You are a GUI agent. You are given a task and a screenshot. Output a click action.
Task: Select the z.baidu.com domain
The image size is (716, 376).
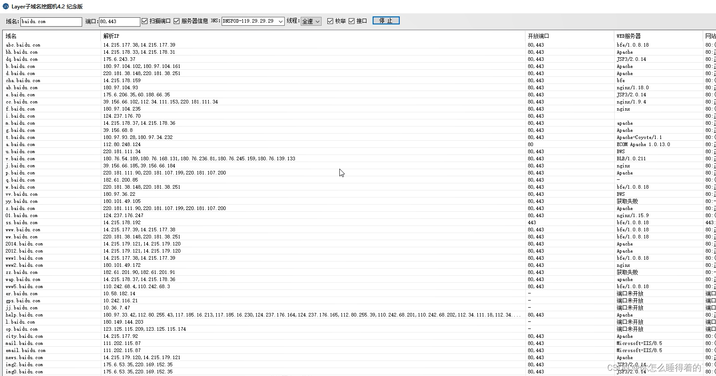[x=20, y=208]
